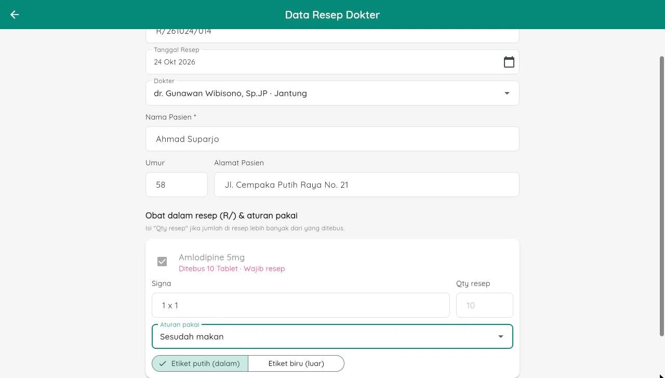Toggle the Amlodipine 5mg checkbox
The width and height of the screenshot is (665, 378).
[162, 262]
